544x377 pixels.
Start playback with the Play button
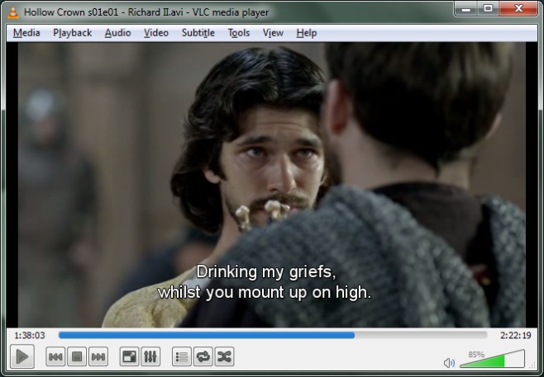point(22,356)
